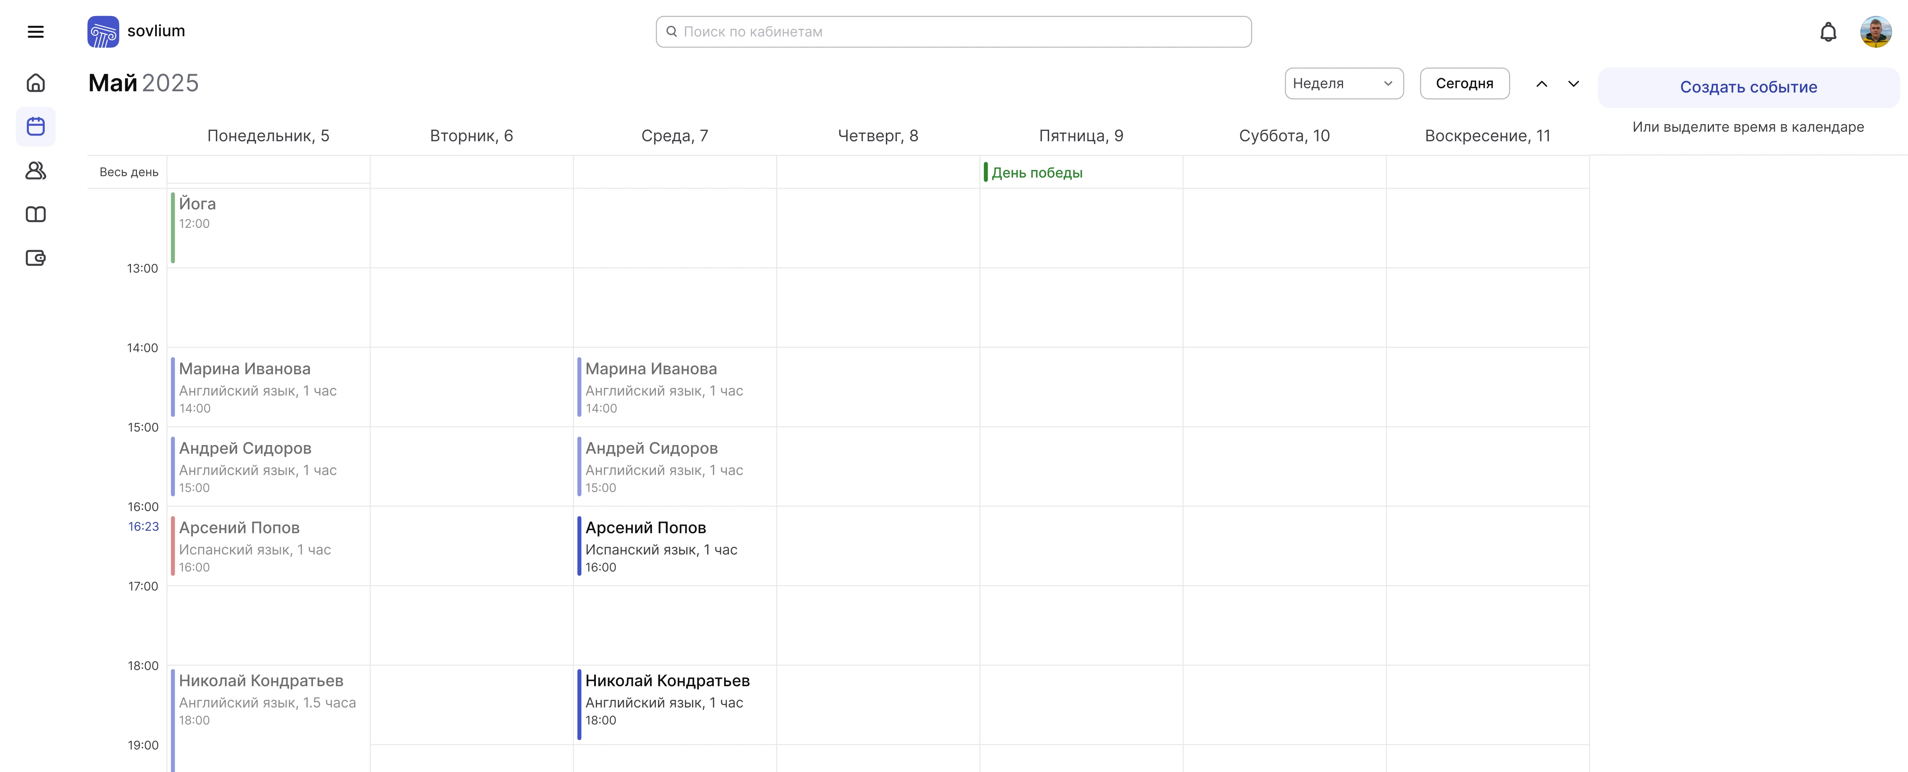1908x772 pixels.
Task: Open your profile avatar menu
Action: pyautogui.click(x=1876, y=31)
